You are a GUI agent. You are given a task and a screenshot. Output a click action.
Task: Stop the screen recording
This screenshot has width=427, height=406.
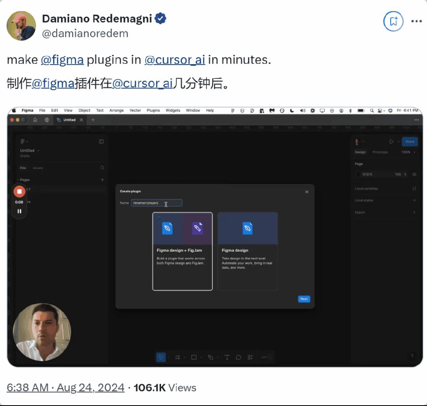pyautogui.click(x=19, y=192)
